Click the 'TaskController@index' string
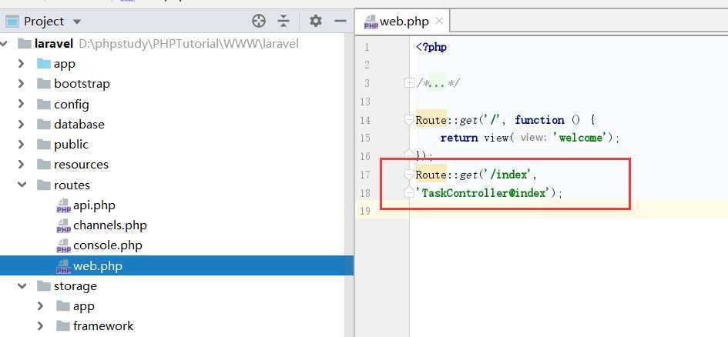The image size is (728, 337). point(485,193)
